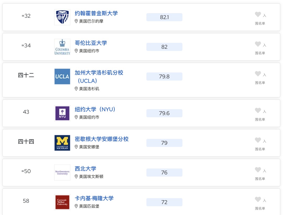Open 加州大学洛杉矶分校 (UCLA) link
Image resolution: width=283 pixels, height=215 pixels.
(x=99, y=77)
